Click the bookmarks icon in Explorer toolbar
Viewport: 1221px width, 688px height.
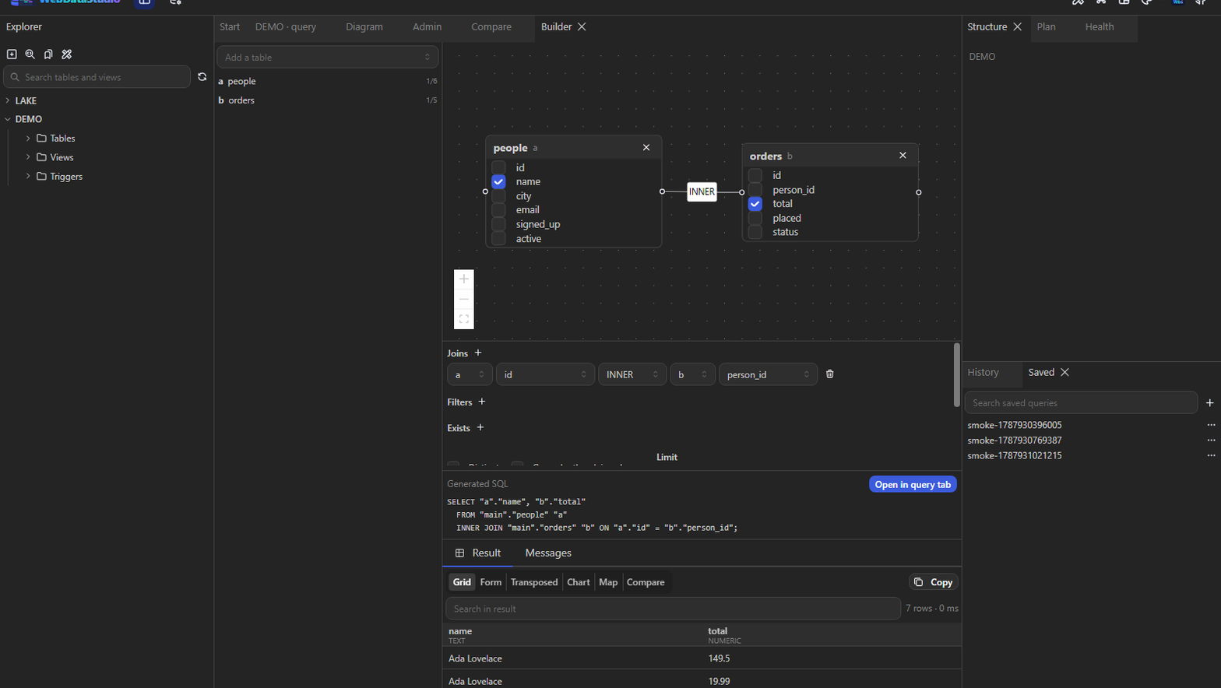click(48, 54)
